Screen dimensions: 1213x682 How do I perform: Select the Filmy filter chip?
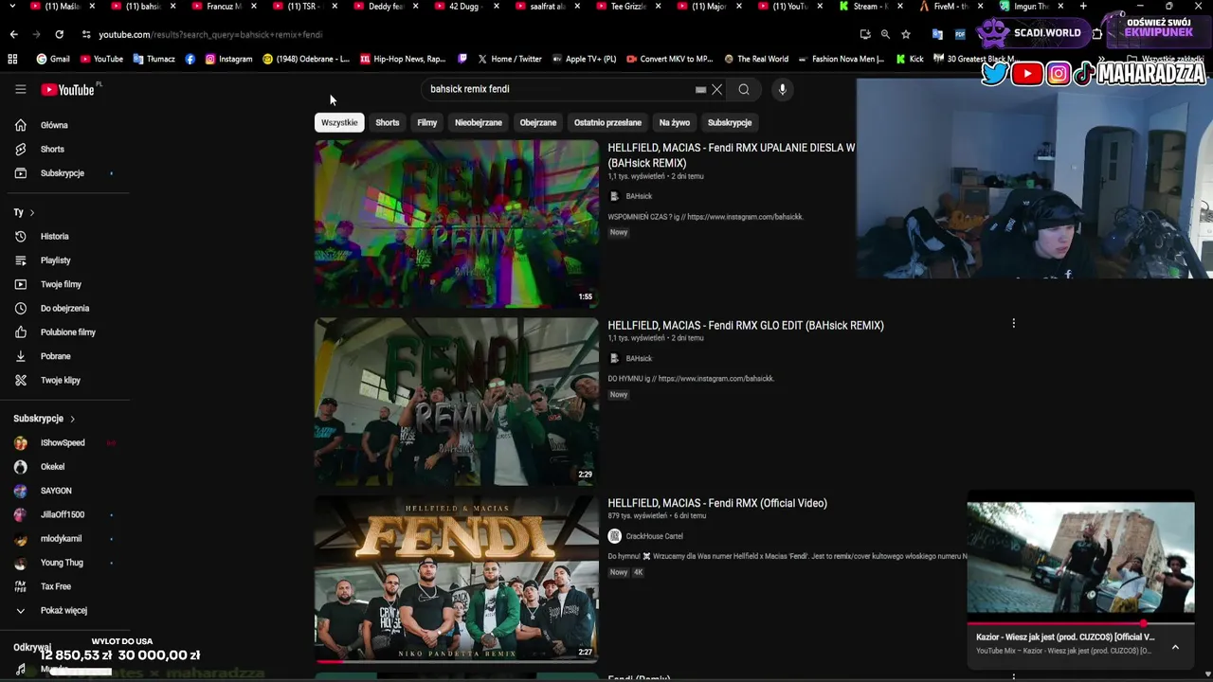pyautogui.click(x=427, y=122)
